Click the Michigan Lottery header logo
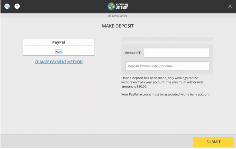 point(118,6)
